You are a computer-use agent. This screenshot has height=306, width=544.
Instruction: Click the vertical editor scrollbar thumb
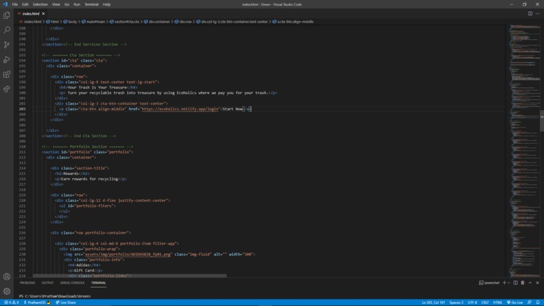click(542, 121)
